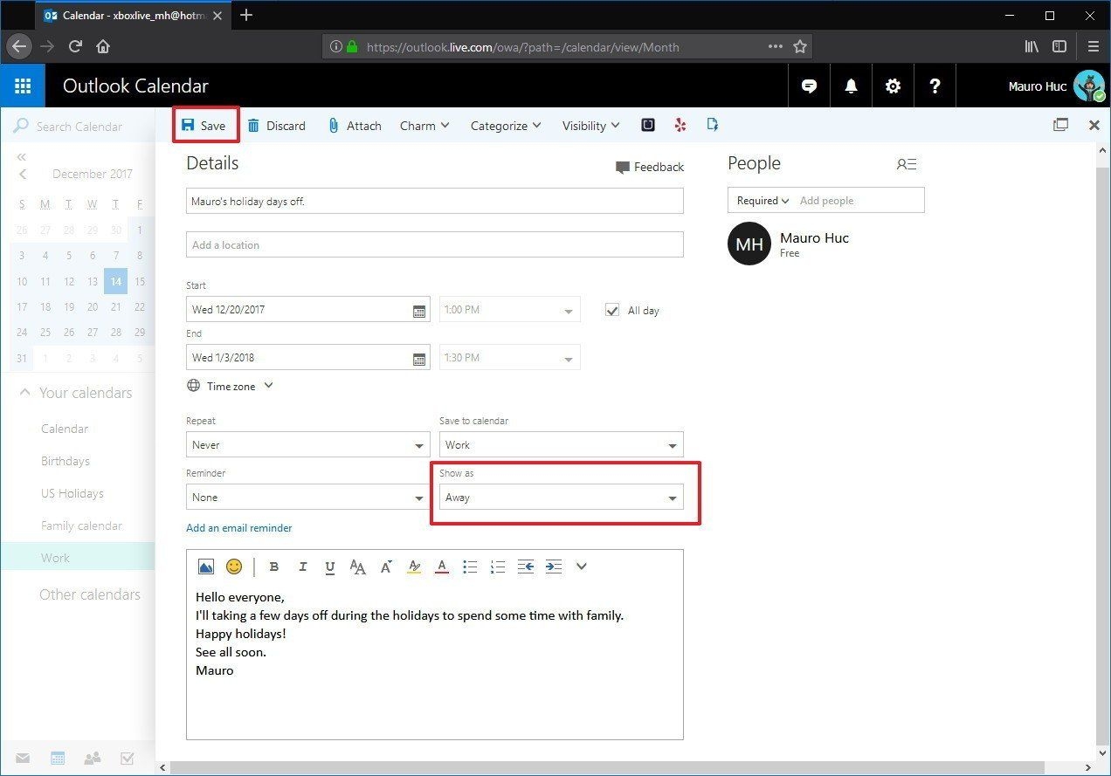The image size is (1111, 776).
Task: Switch to People via contacts icon
Action: coord(92,758)
